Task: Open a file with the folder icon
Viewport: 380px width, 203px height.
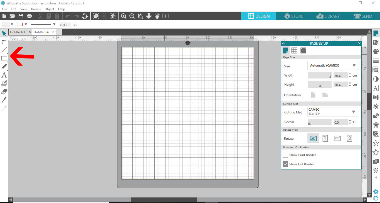Action: 12,16
